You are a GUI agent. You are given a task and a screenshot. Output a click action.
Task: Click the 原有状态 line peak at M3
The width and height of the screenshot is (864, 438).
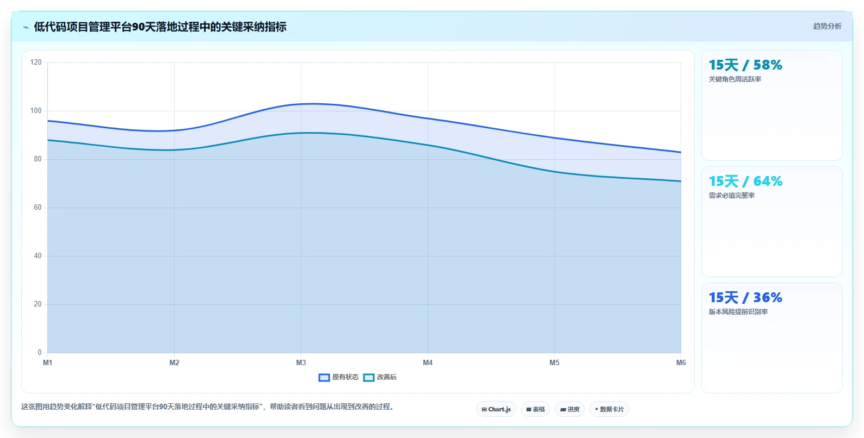coord(301,104)
